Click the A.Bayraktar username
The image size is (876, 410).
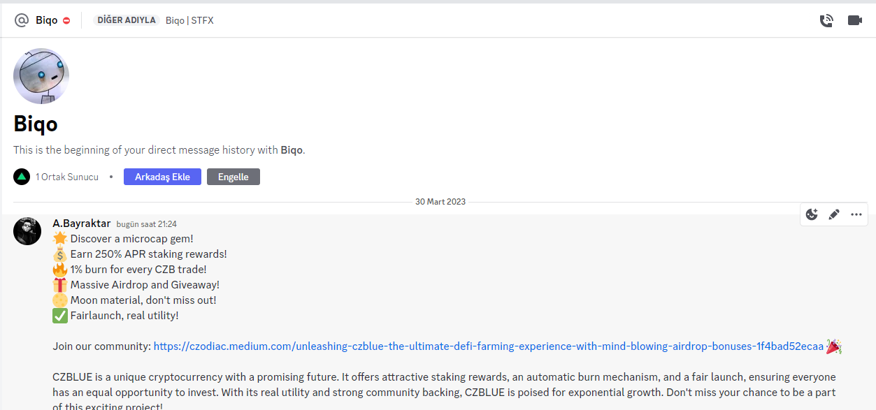coord(82,224)
